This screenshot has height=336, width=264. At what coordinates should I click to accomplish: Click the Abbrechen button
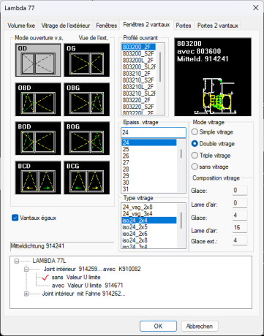pos(200,326)
